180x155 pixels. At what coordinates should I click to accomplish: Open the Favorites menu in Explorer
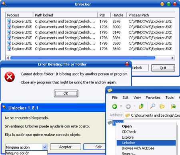point(153,97)
